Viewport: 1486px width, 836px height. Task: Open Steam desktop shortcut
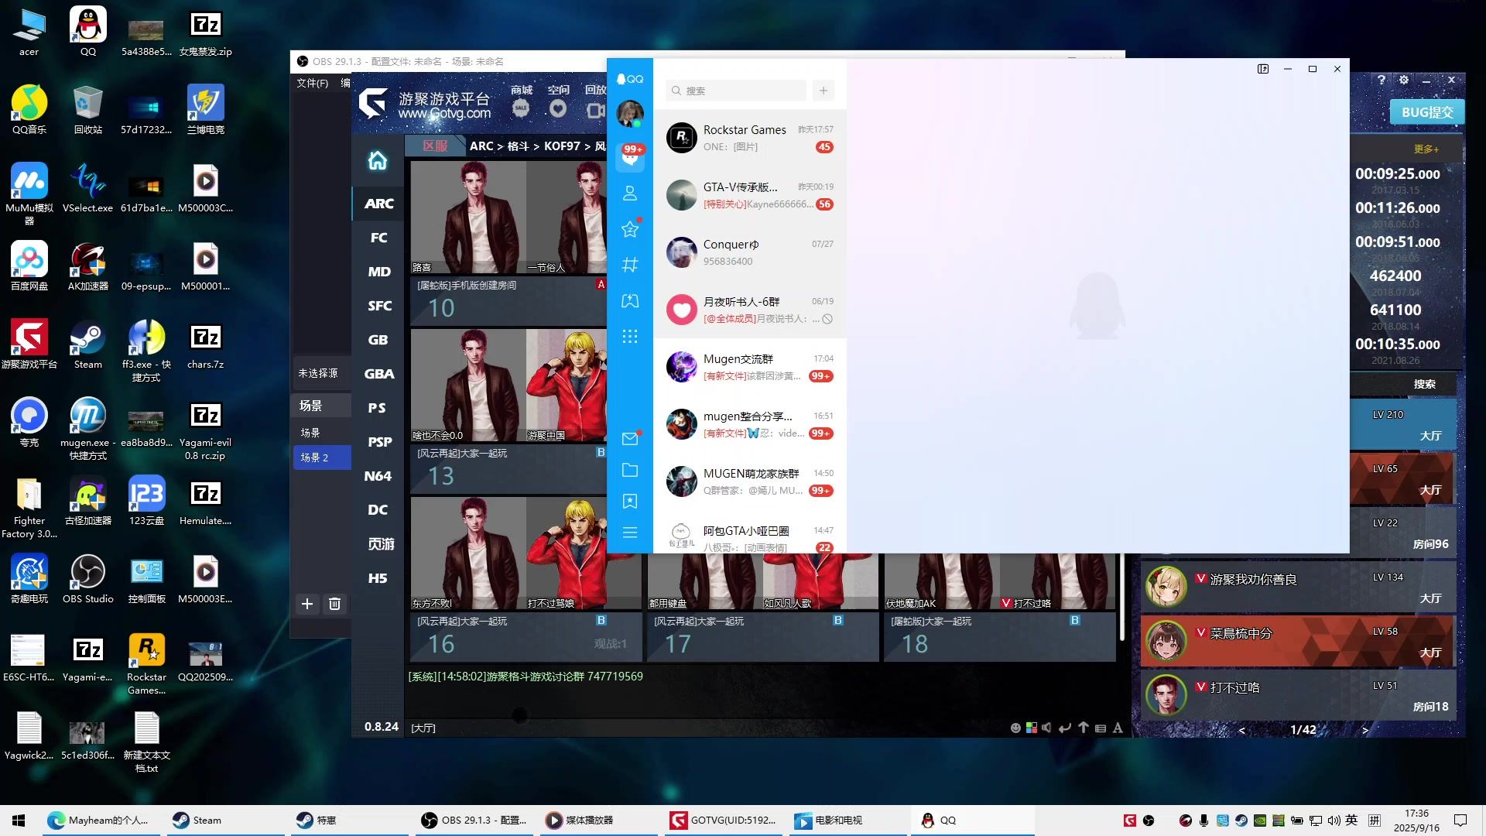[87, 345]
